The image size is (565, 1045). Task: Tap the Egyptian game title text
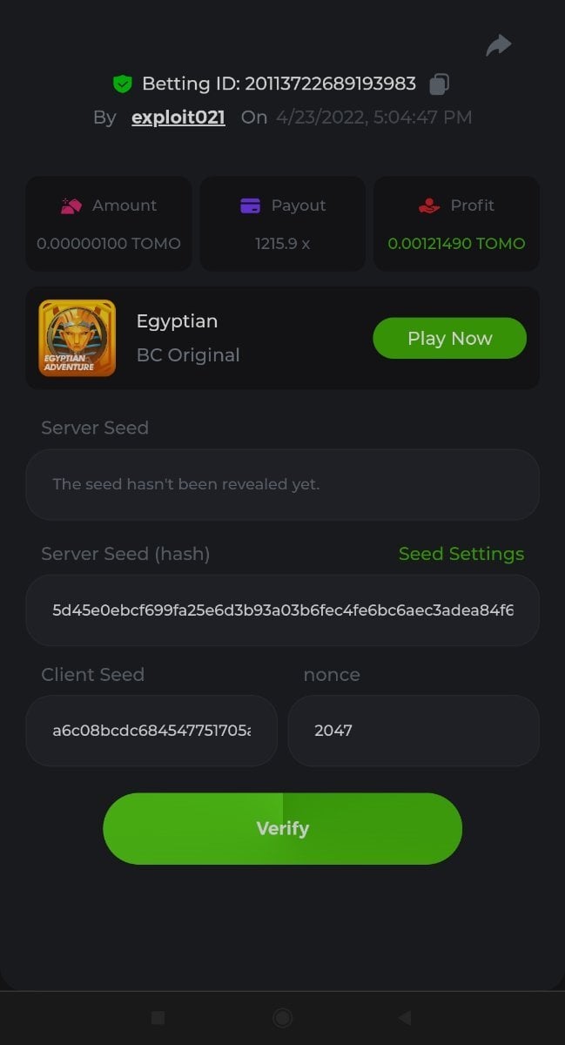coord(178,321)
